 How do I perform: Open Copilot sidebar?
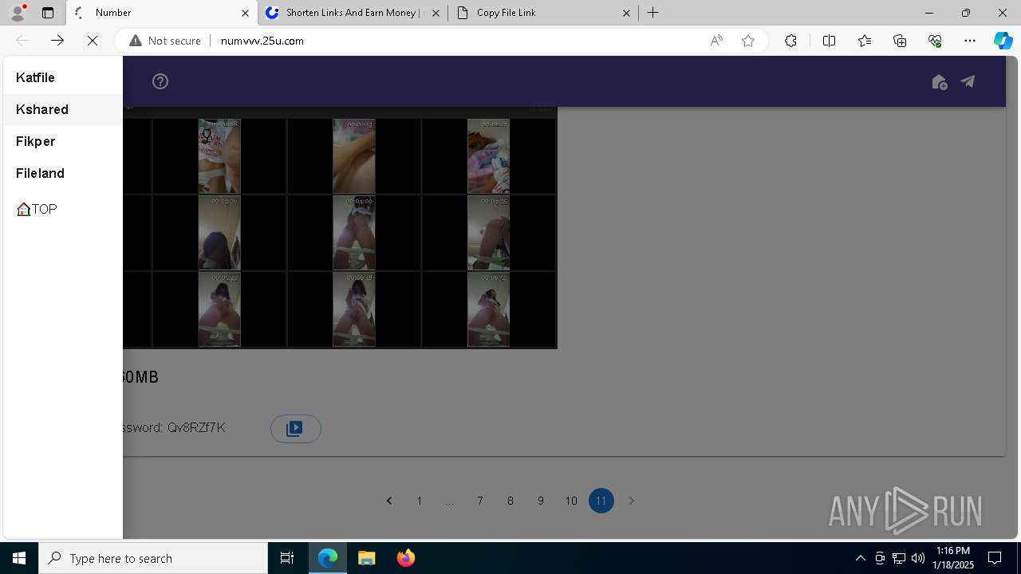[x=1003, y=41]
